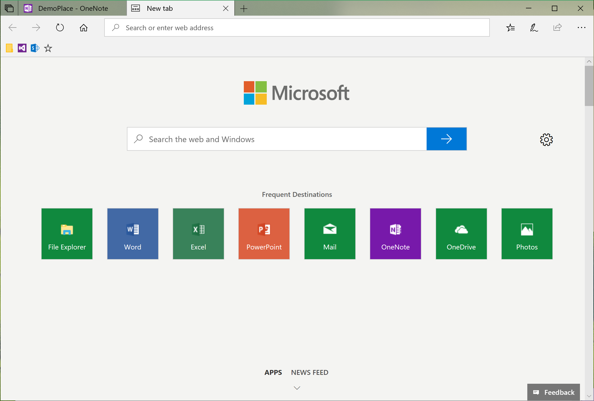The height and width of the screenshot is (401, 594).
Task: Click the browser Refresh icon
Action: [60, 27]
